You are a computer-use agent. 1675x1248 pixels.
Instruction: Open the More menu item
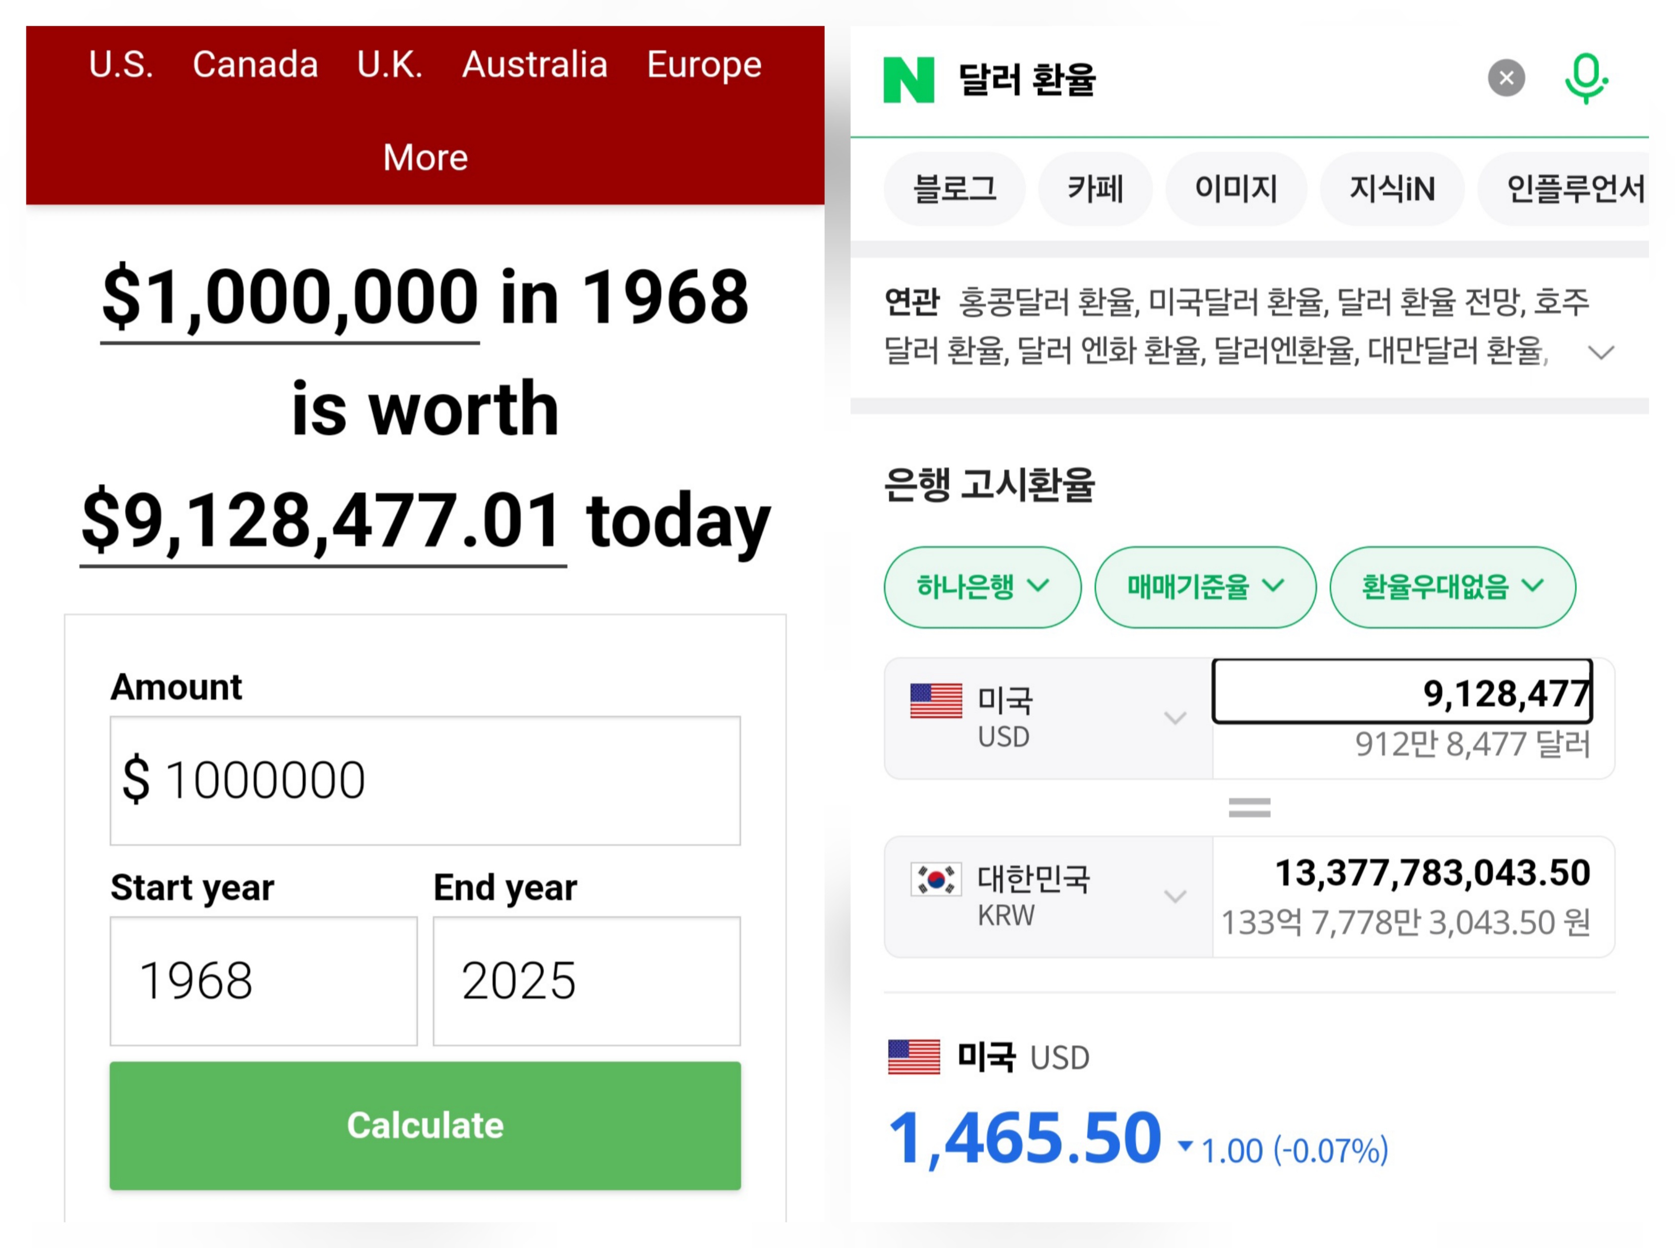coord(425,157)
